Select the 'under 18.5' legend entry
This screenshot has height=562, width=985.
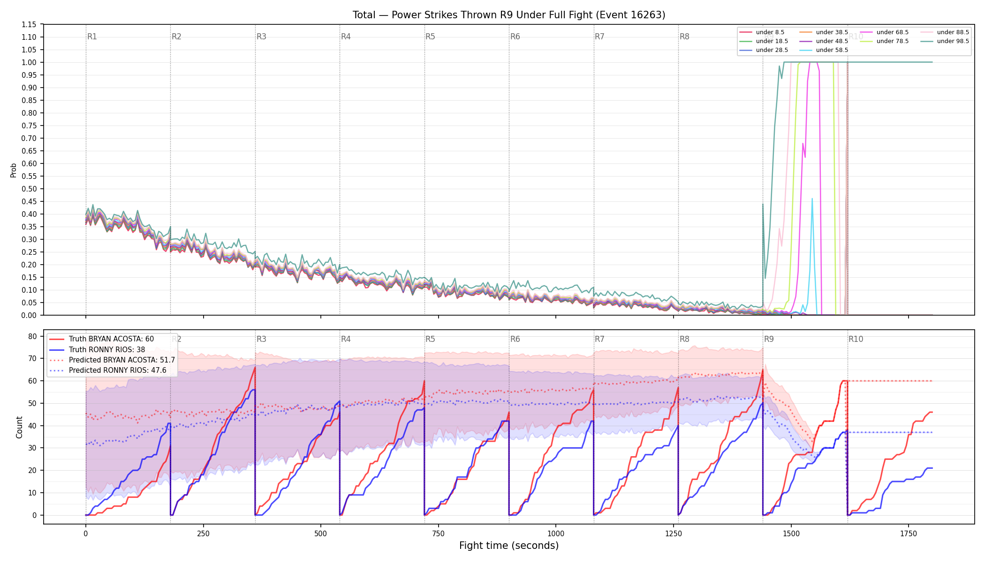pyautogui.click(x=764, y=41)
